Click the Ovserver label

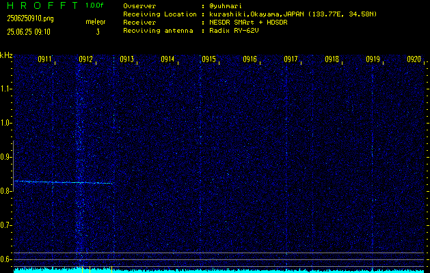[139, 6]
